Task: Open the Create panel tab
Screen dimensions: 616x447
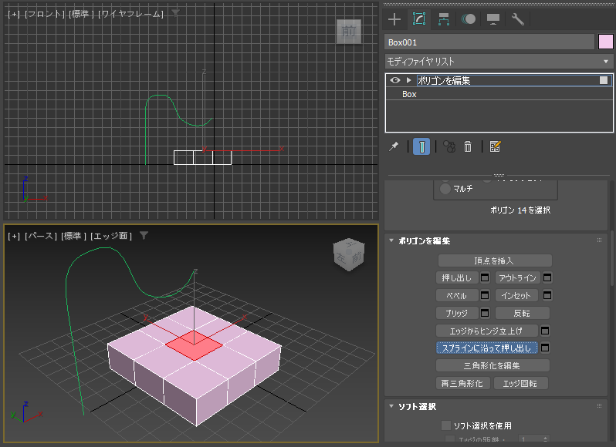Action: coord(394,19)
